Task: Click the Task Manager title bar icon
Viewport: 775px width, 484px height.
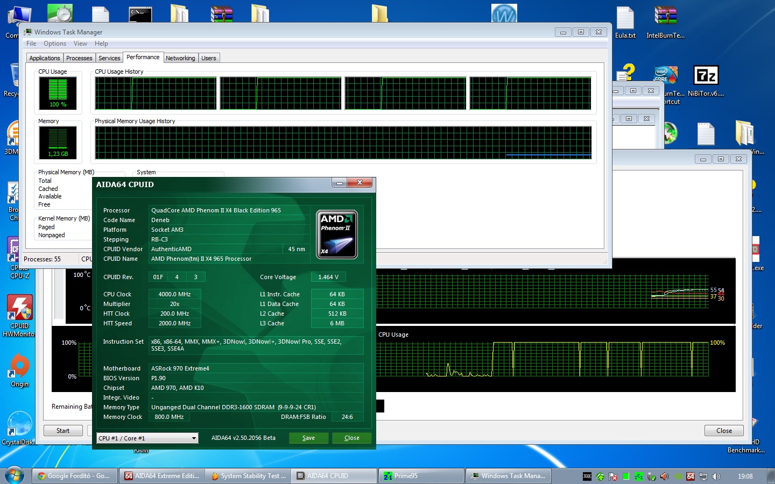Action: (x=28, y=32)
